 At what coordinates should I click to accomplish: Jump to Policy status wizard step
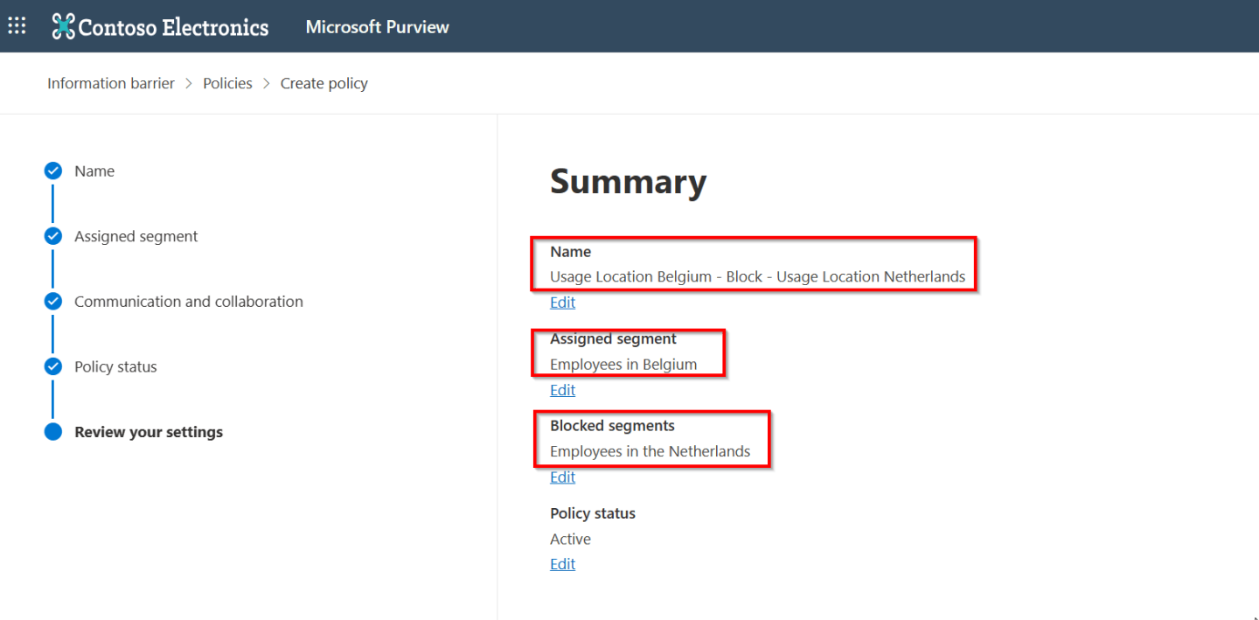point(115,366)
